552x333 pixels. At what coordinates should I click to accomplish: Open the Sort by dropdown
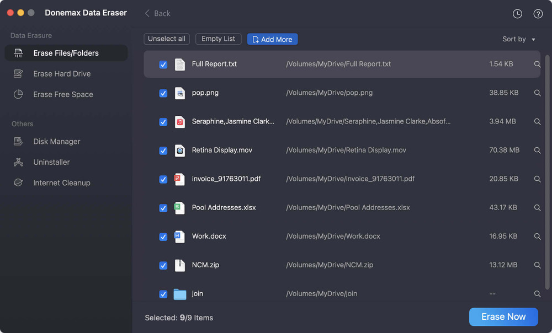tap(519, 39)
